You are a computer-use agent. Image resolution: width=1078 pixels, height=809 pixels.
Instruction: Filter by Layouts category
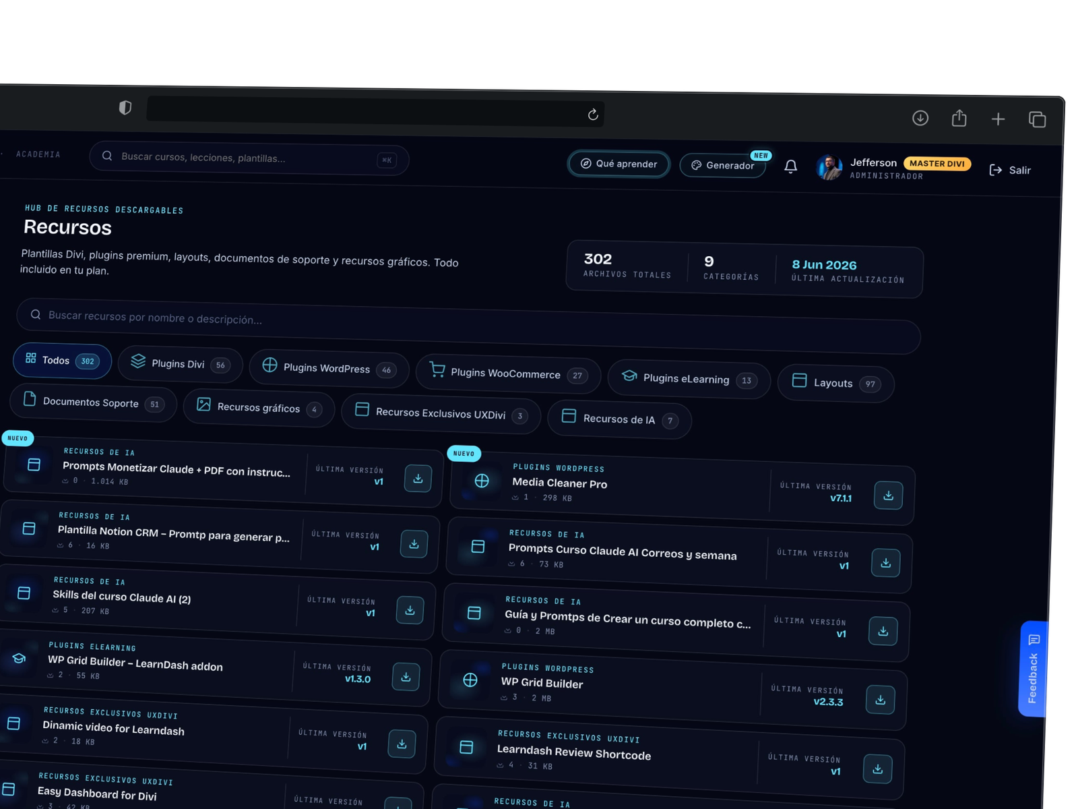pos(836,383)
